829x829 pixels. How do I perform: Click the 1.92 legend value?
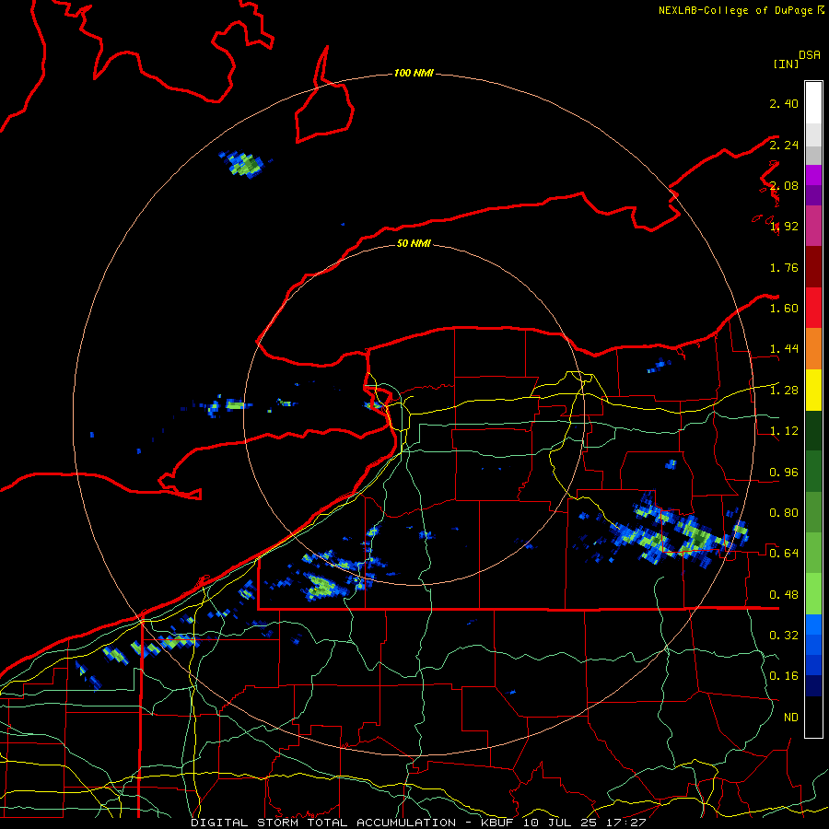coord(784,227)
